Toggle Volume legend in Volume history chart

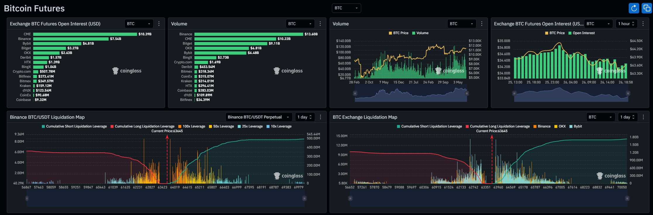click(420, 33)
